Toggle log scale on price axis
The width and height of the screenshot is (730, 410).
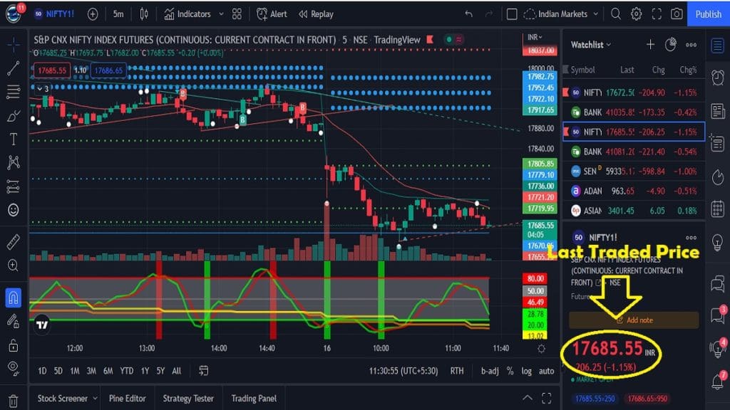(x=527, y=371)
